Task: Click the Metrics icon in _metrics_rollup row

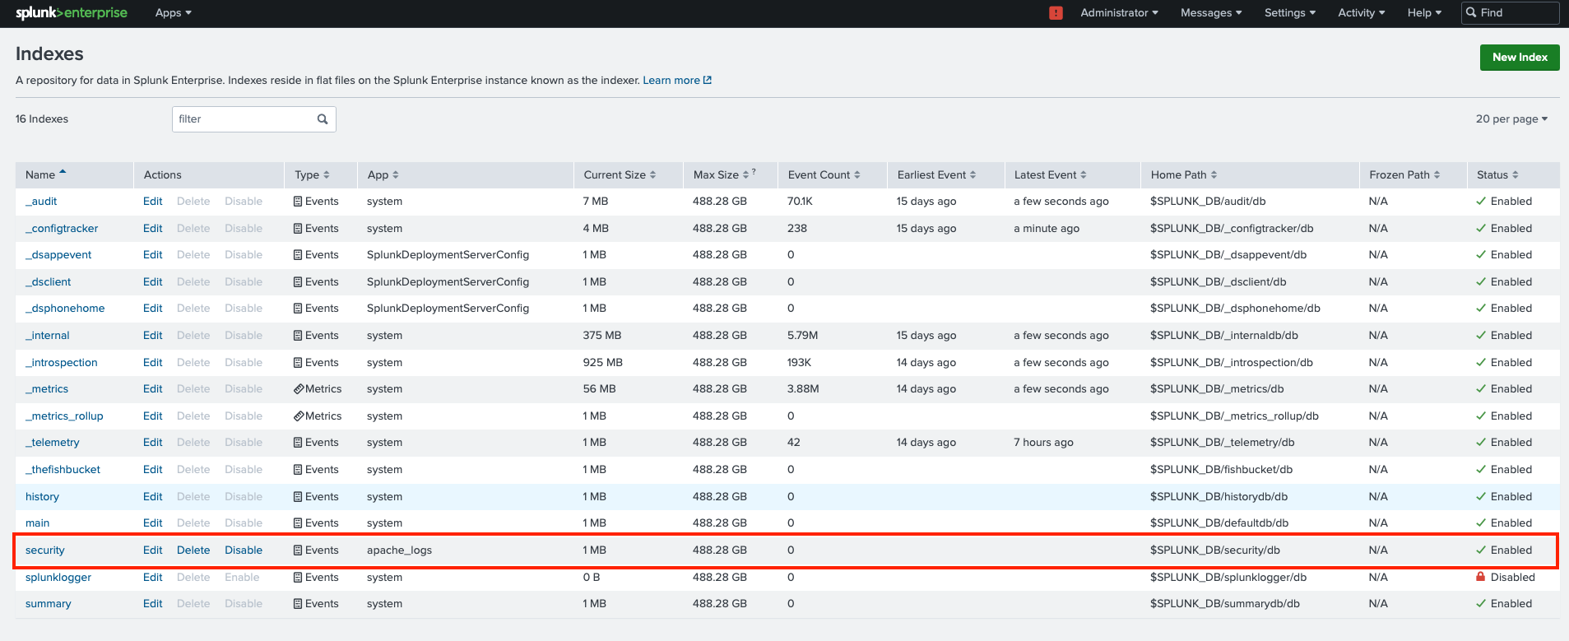Action: click(299, 416)
